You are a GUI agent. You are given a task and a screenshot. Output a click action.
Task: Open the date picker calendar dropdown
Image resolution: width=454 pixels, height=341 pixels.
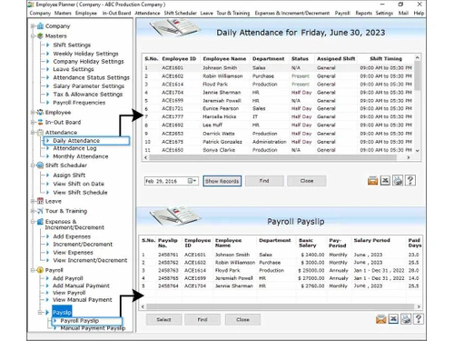pos(192,181)
